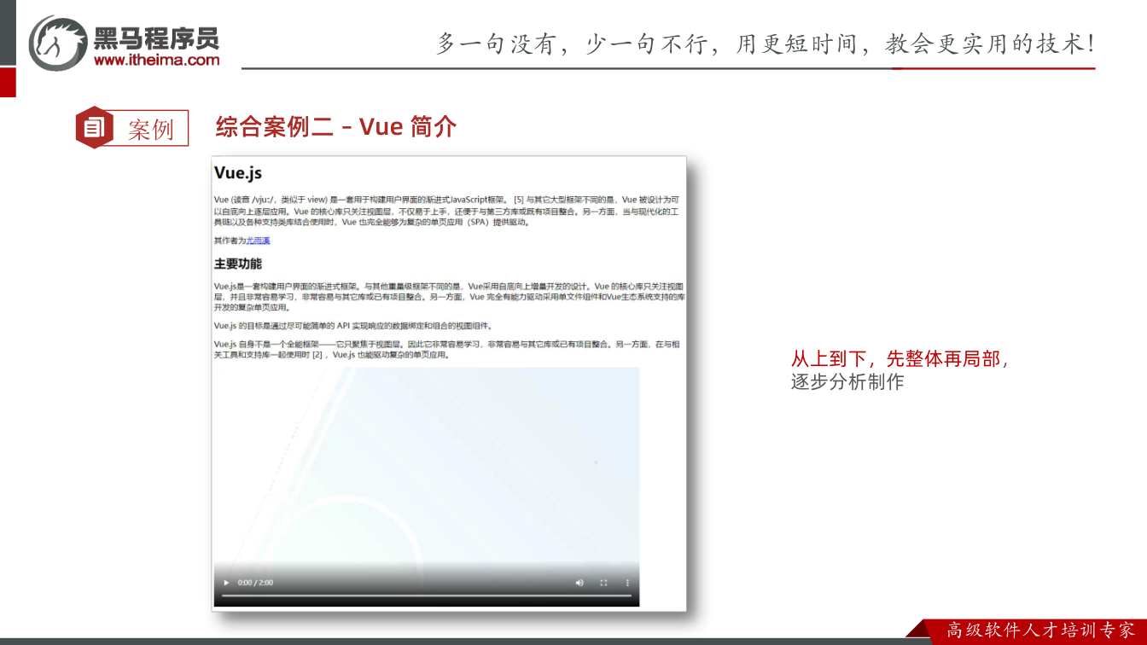Click the slogan starting with 多一句没有

pos(766,44)
